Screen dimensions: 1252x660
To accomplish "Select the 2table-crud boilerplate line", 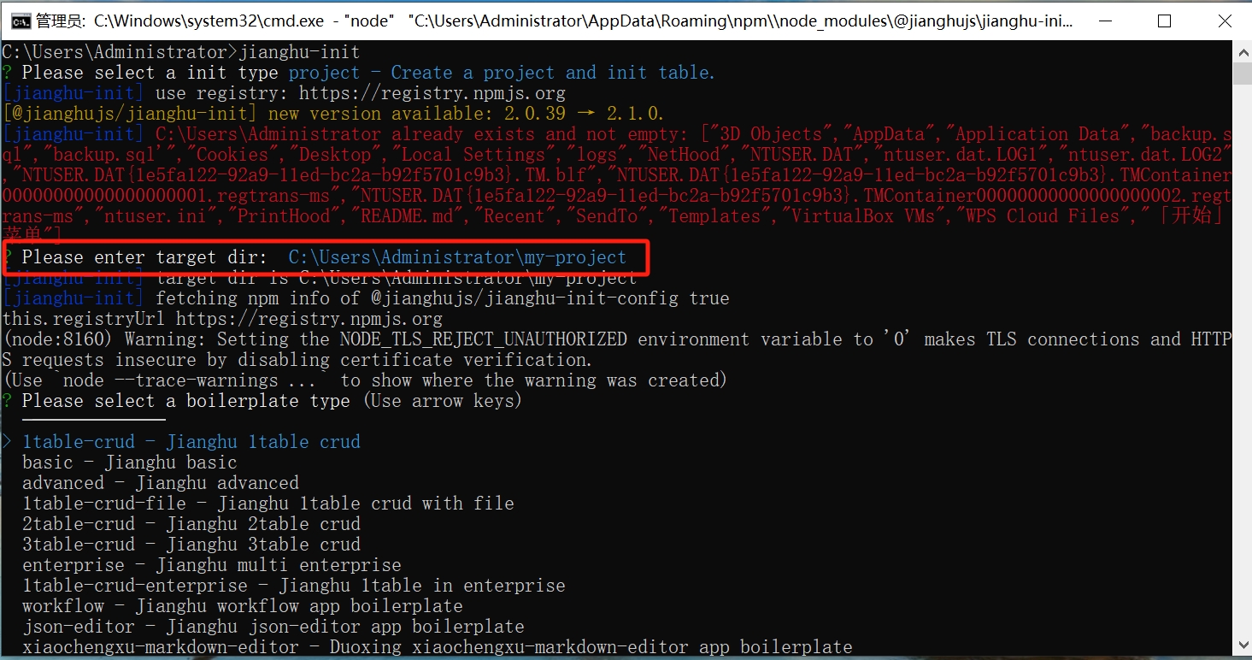I will 191,524.
